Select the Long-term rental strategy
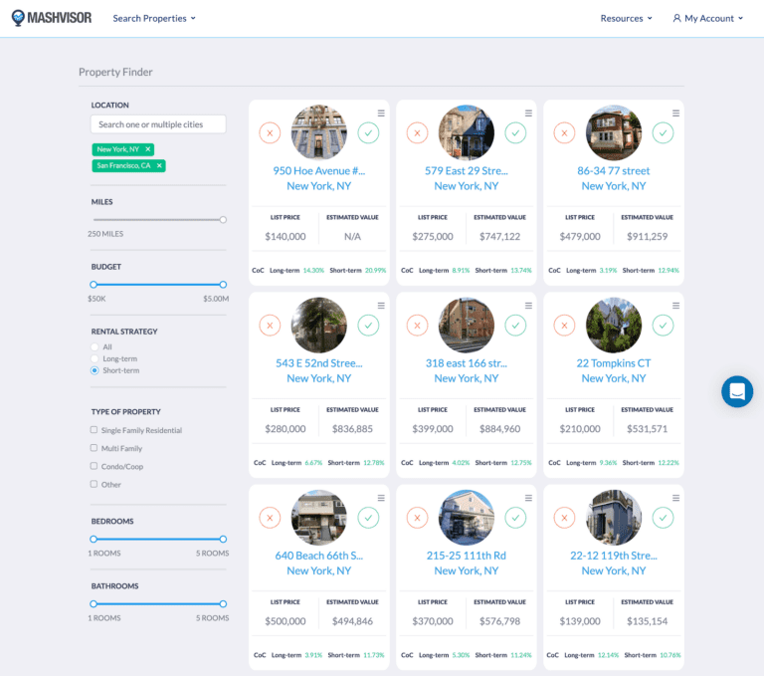This screenshot has height=676, width=764. (x=95, y=358)
